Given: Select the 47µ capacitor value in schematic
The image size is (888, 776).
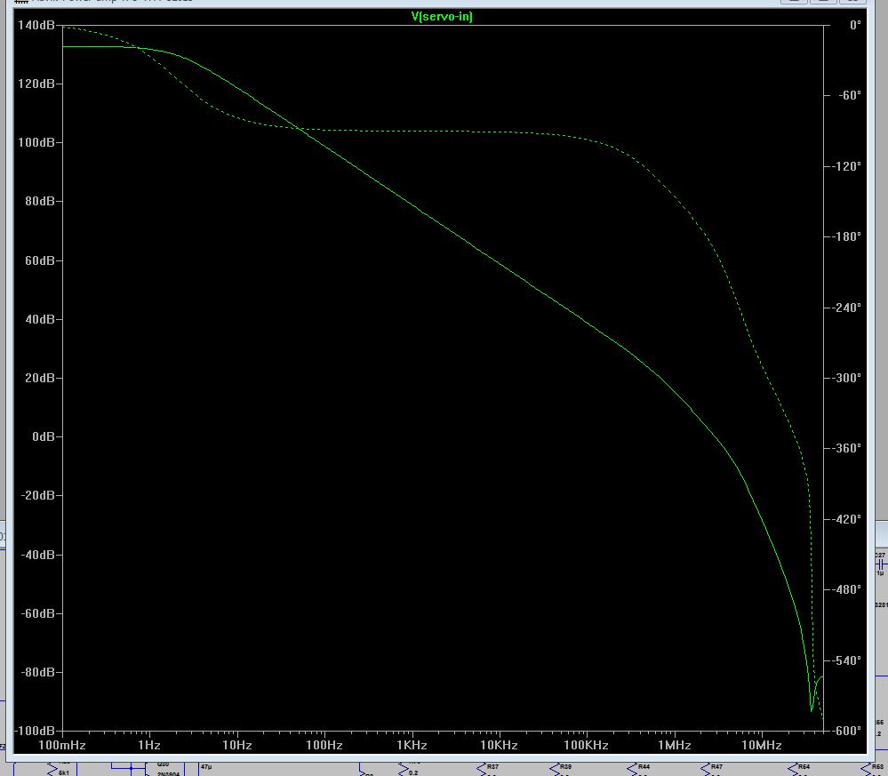Looking at the screenshot, I should click(206, 767).
